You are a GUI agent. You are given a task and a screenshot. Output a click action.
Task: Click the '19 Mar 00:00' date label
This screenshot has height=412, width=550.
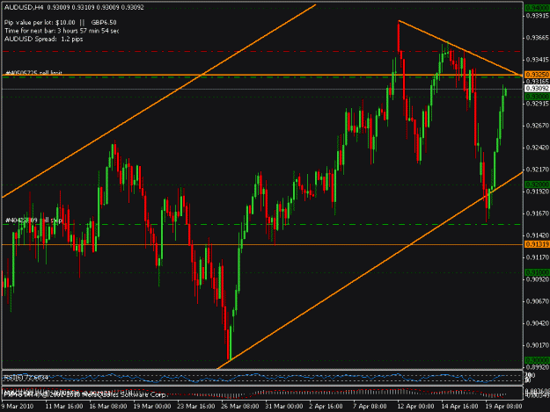click(152, 407)
